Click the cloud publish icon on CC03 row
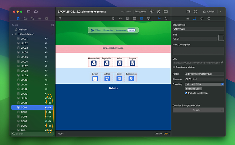Screen dimensions: 235x145 [50, 116]
